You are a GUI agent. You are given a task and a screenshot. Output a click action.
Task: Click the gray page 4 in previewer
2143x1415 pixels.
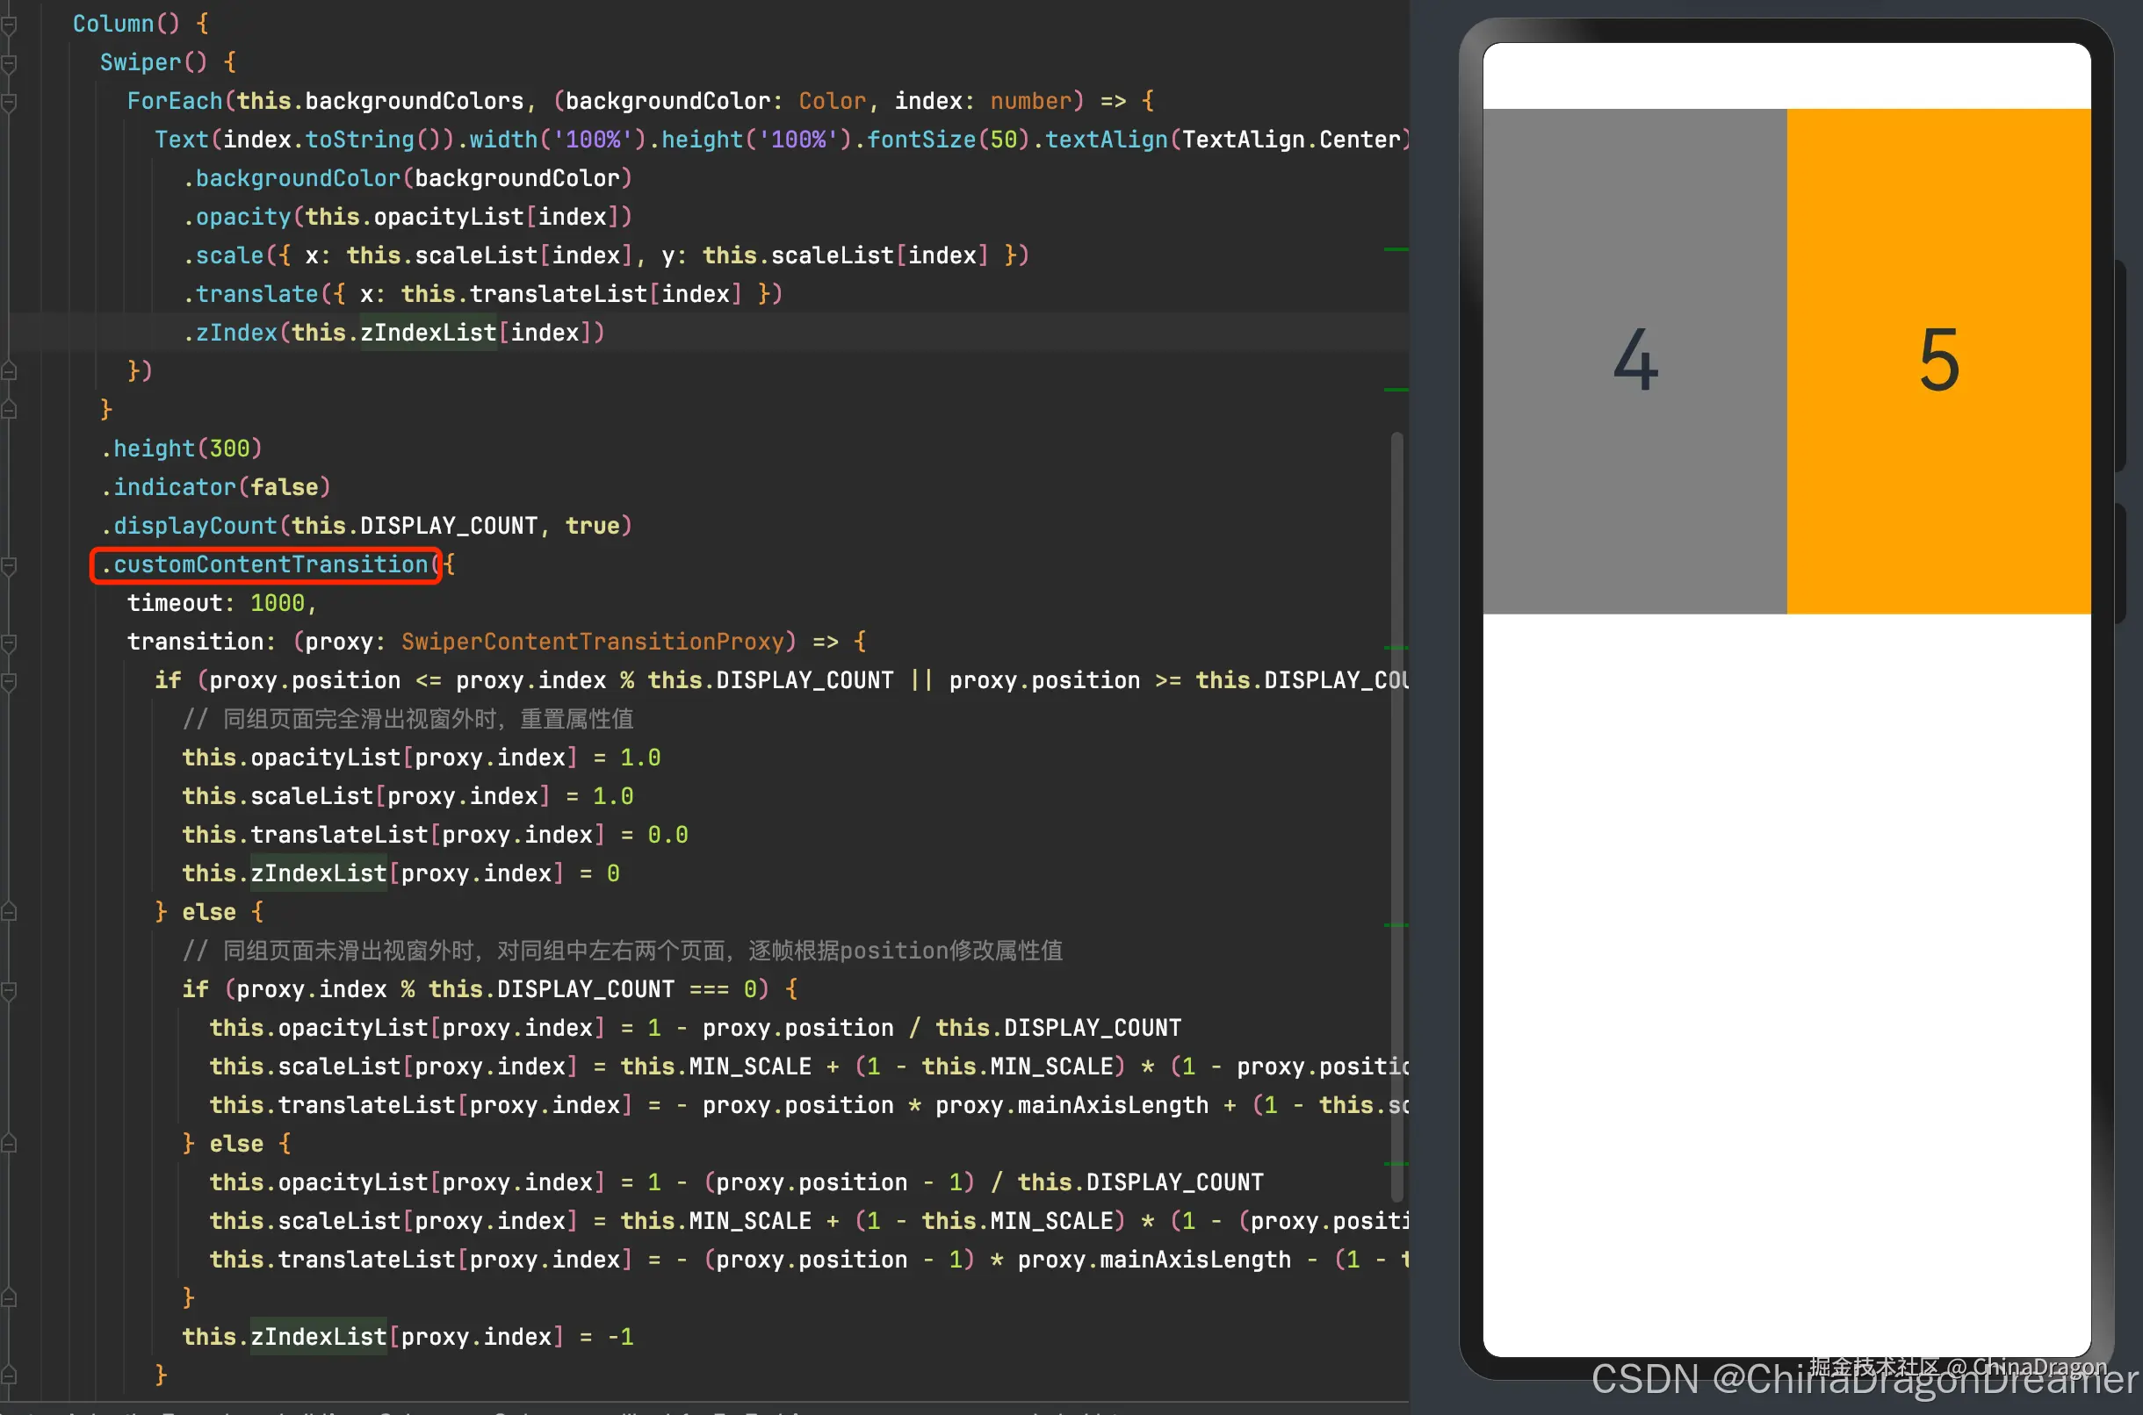(1634, 361)
